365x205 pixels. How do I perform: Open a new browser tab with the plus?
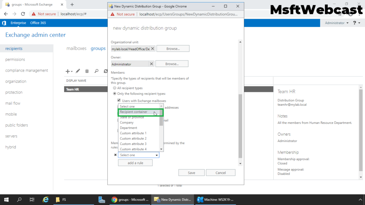pos(72,4)
